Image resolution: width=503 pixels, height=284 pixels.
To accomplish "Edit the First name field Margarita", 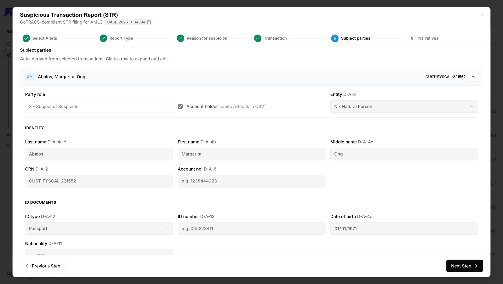I will pyautogui.click(x=251, y=154).
